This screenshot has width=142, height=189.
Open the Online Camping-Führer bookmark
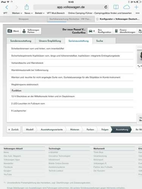click(x=100, y=13)
